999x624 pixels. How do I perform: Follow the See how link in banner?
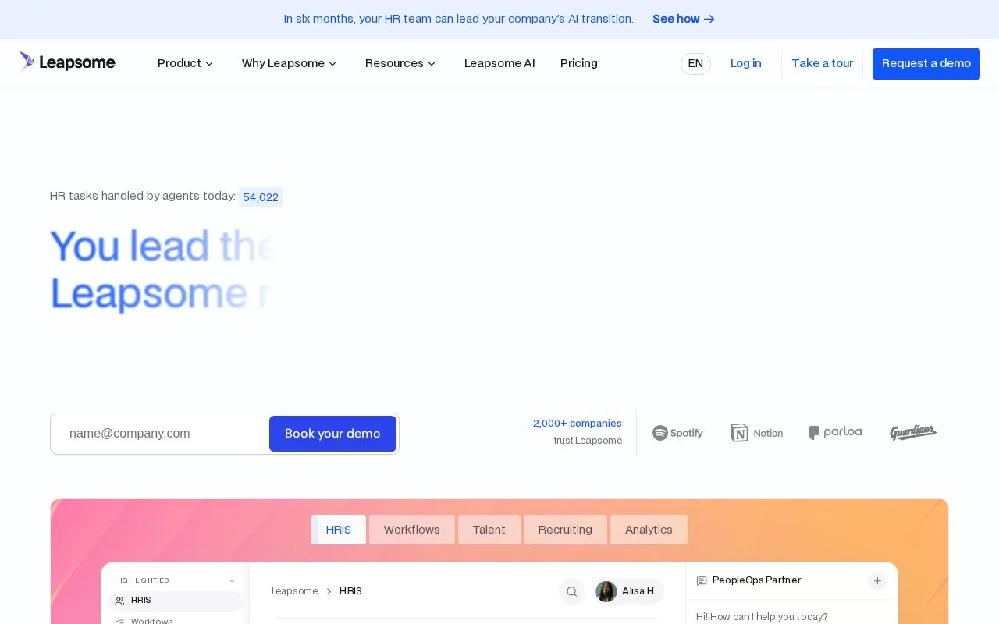(684, 19)
